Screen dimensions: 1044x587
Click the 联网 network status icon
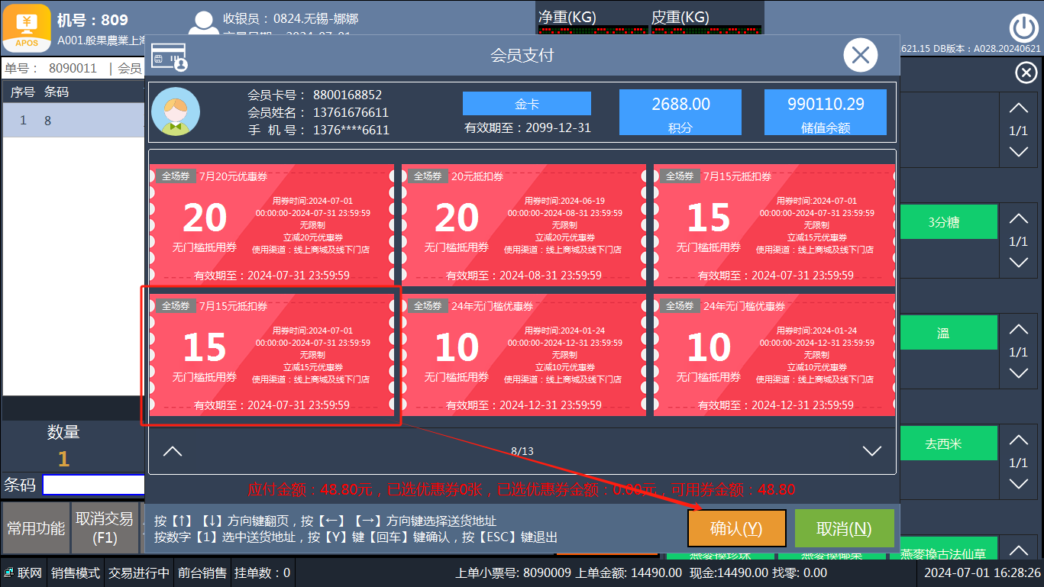pos(10,572)
